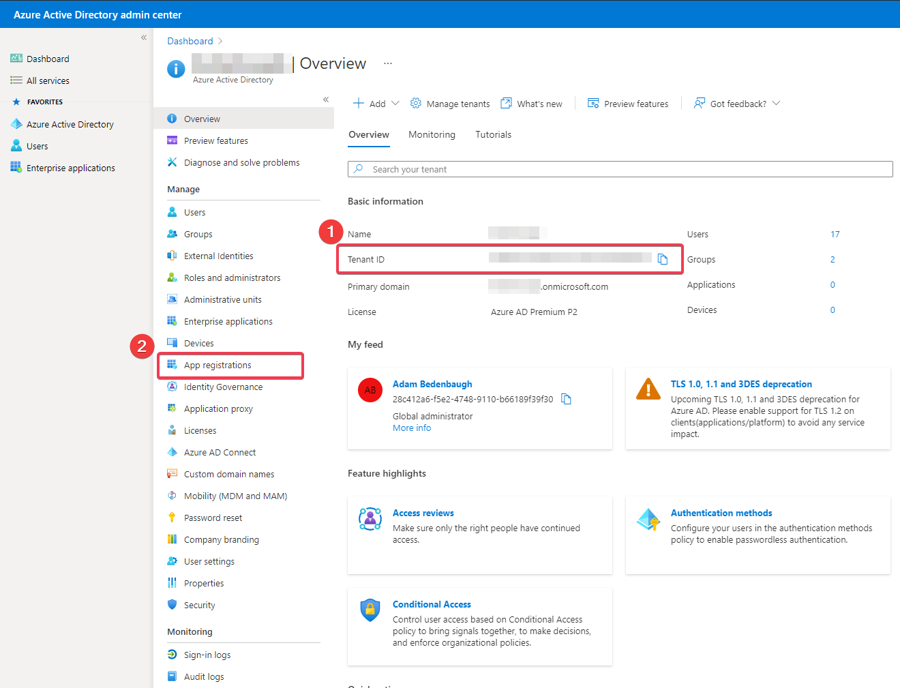Open Authentication methods feature highlight
Screen dimensions: 900x688
coord(721,513)
